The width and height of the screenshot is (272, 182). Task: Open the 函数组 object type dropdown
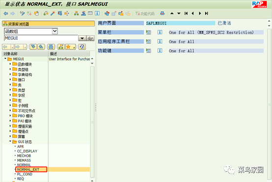(x=55, y=31)
